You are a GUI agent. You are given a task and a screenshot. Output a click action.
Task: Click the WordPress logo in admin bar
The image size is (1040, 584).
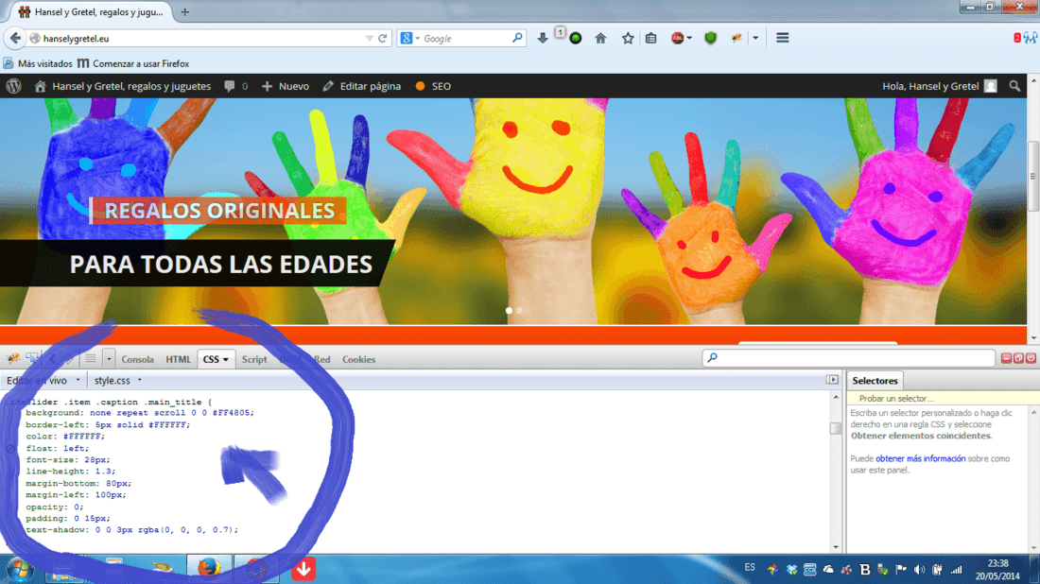point(14,86)
